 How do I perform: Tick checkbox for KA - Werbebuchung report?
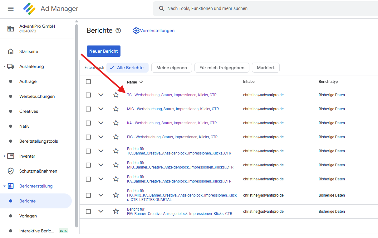88,123
